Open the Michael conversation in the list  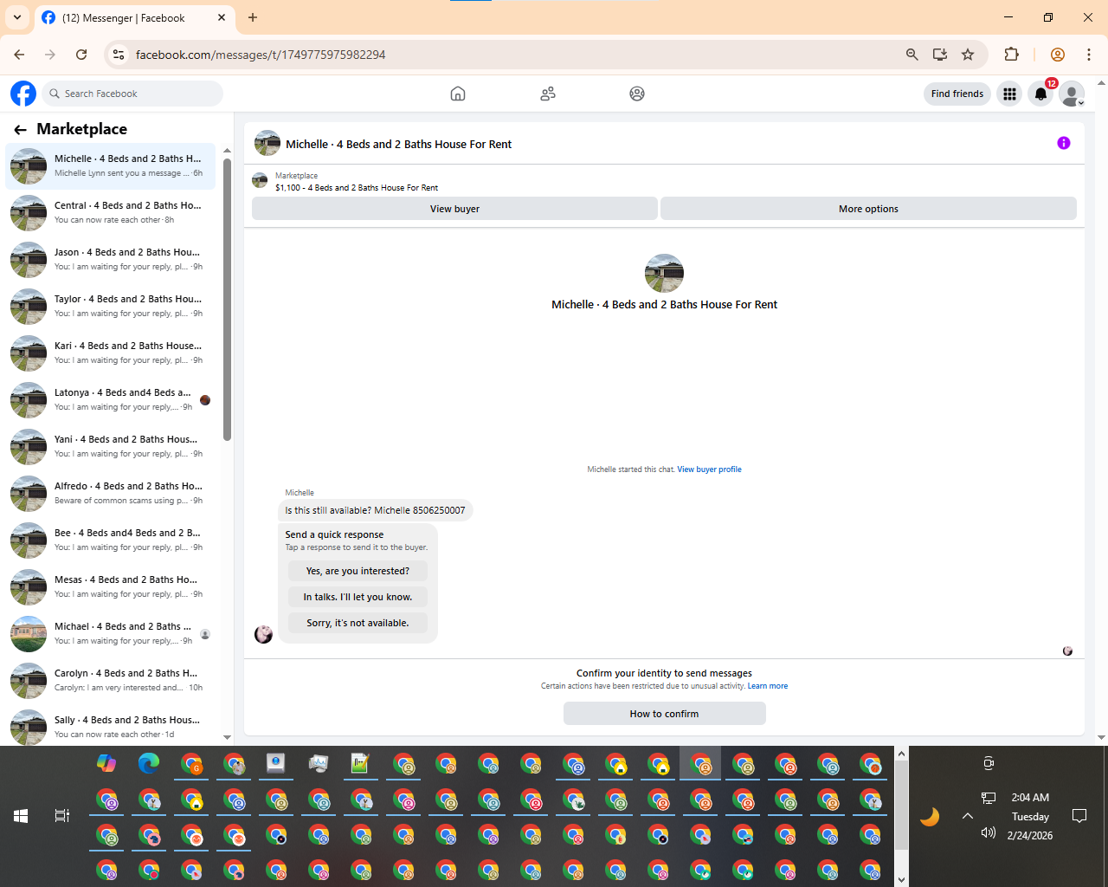111,633
